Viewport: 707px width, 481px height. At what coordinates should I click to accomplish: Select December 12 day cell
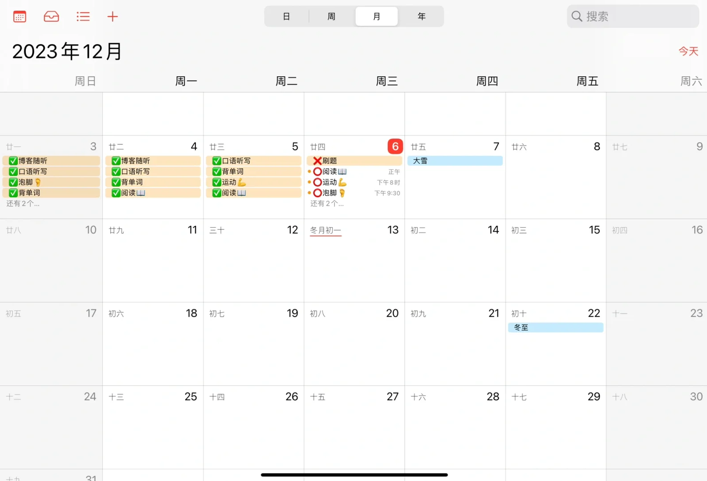point(254,260)
